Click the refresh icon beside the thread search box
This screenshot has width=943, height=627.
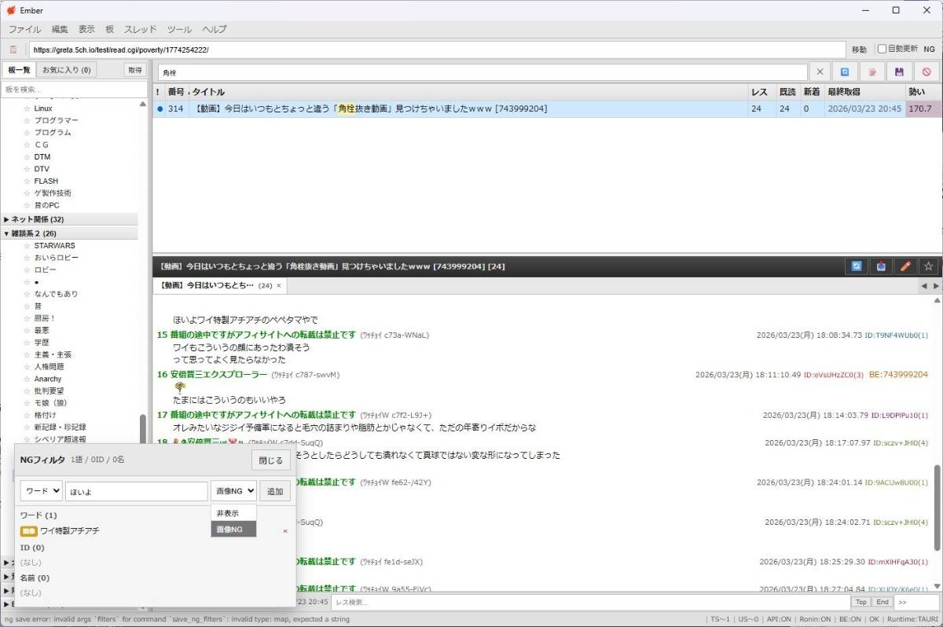845,72
